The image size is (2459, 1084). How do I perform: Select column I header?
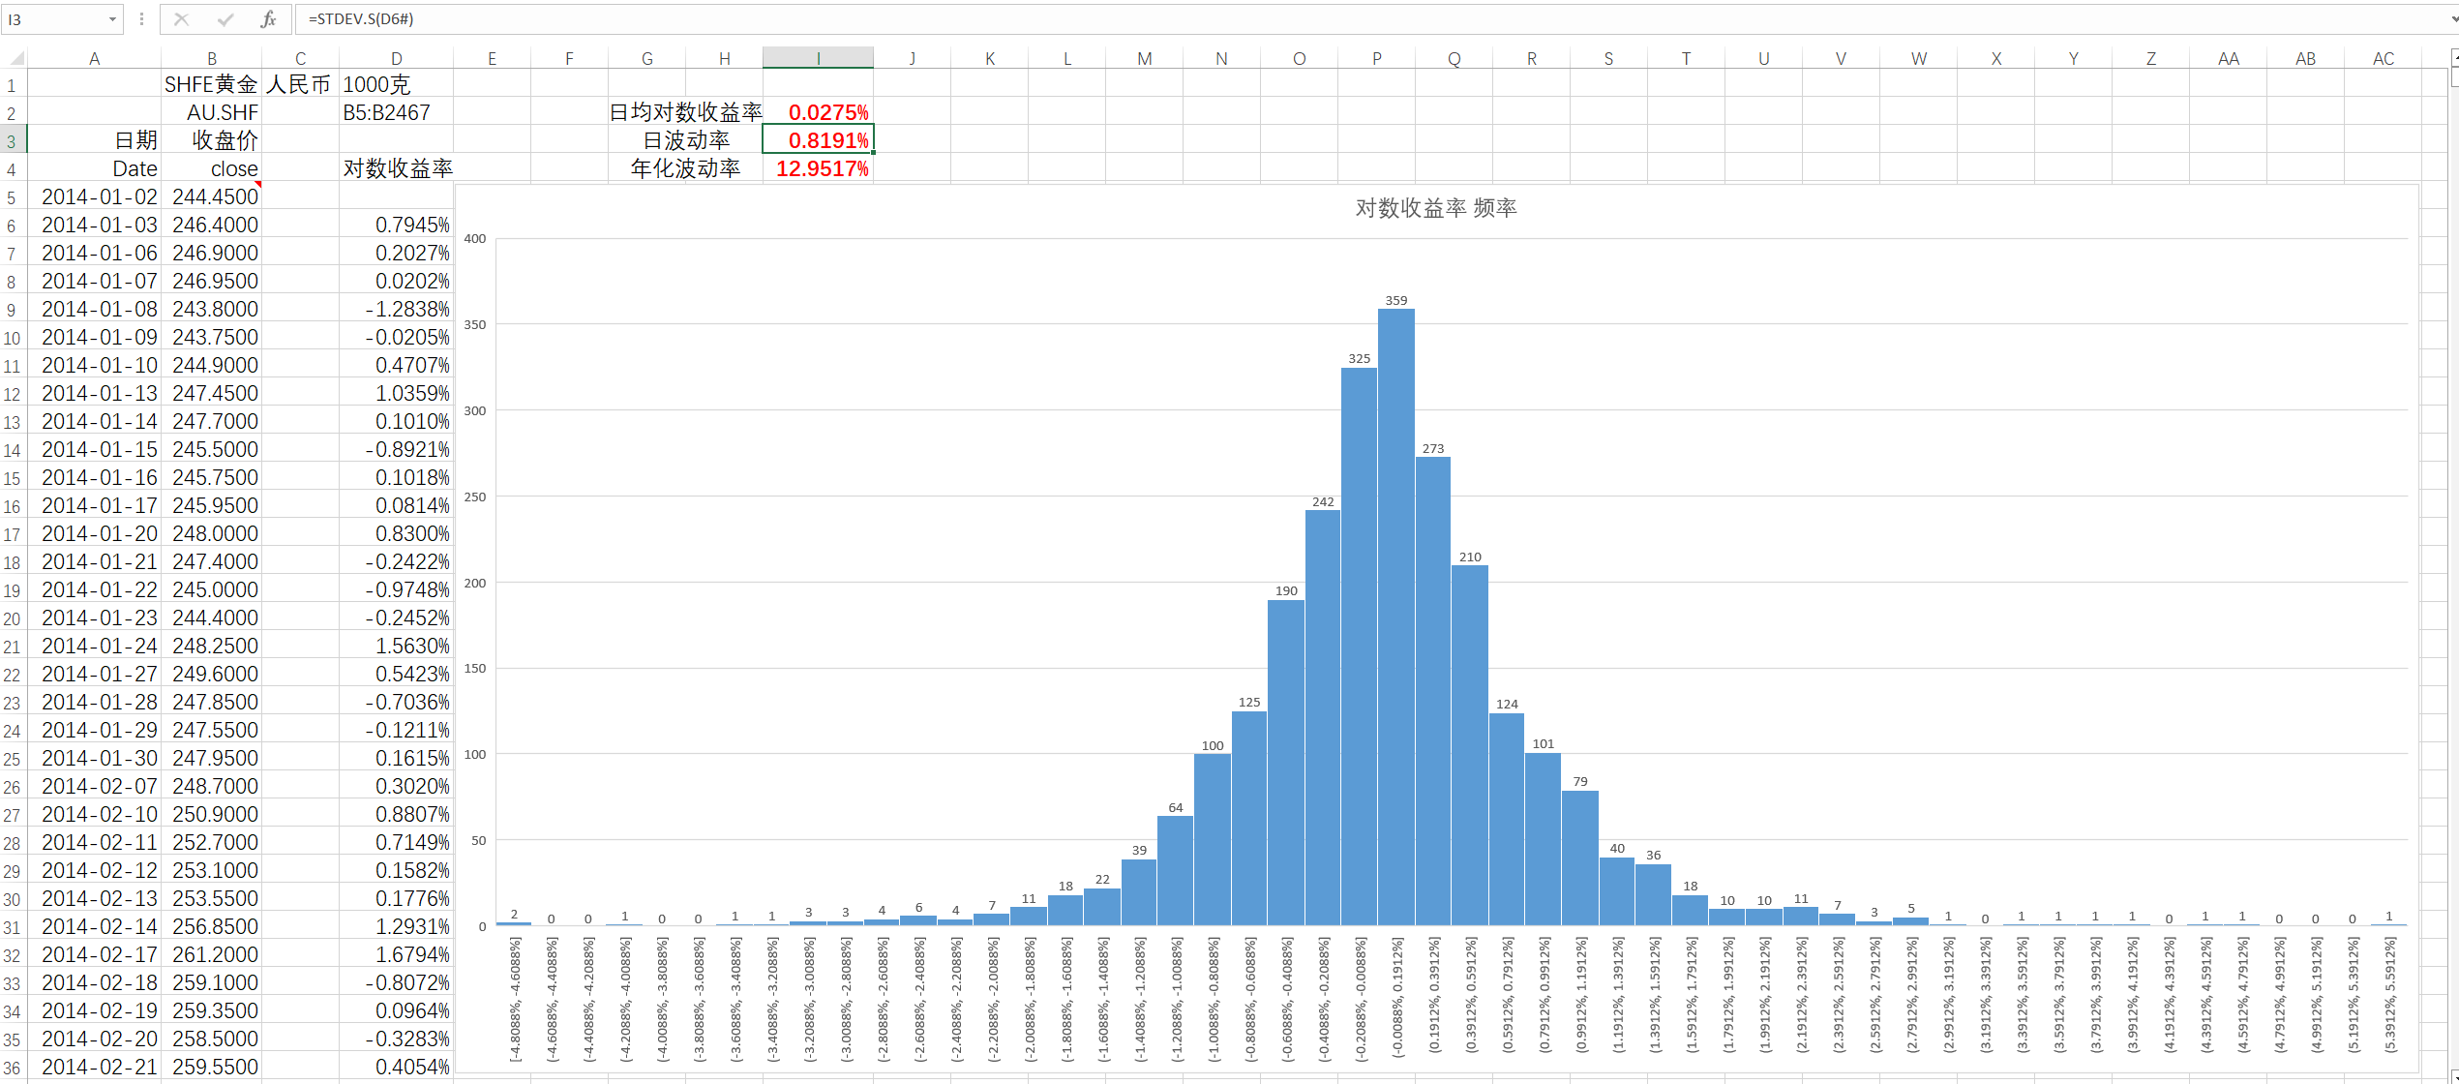818,59
